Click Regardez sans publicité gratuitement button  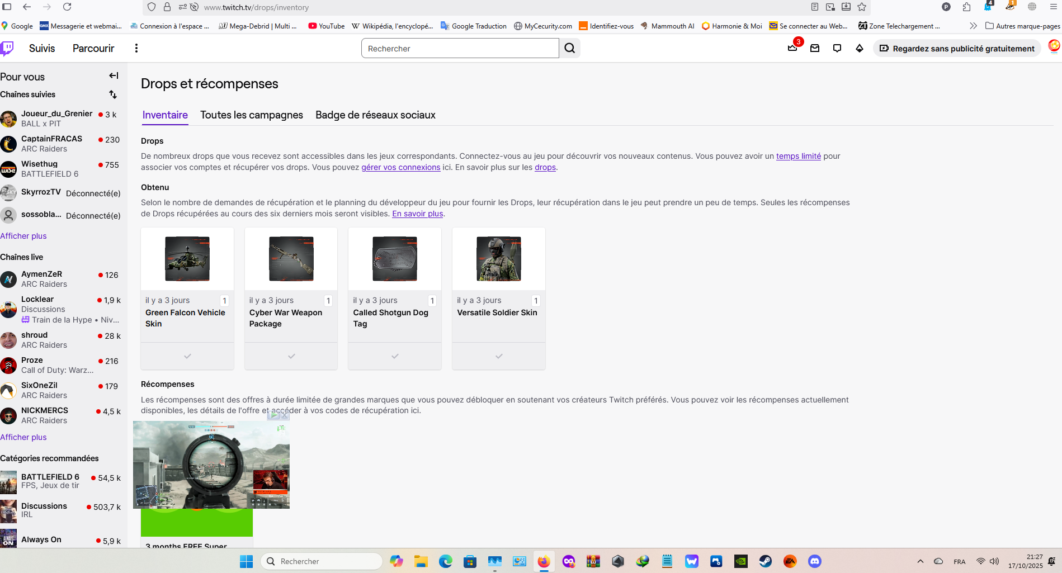point(957,49)
